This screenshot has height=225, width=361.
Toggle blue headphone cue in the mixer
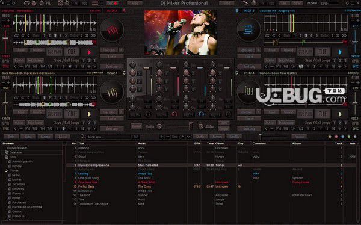pos(201,114)
